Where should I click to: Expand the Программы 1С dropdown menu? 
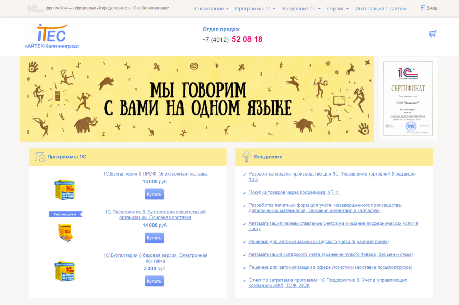tap(255, 9)
